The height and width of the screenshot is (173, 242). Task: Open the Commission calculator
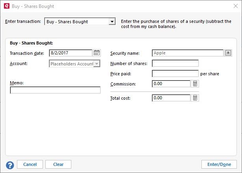195,84
